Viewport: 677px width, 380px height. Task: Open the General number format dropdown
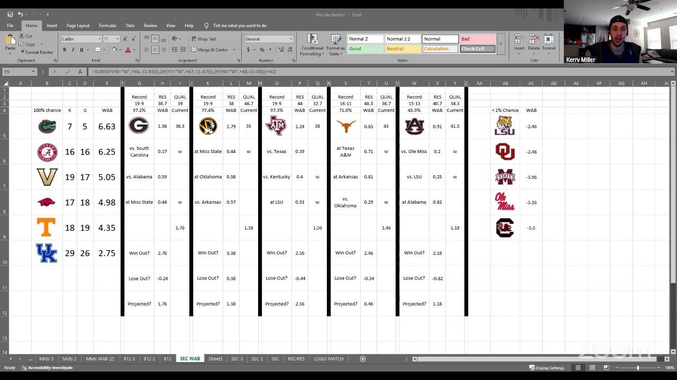point(290,39)
